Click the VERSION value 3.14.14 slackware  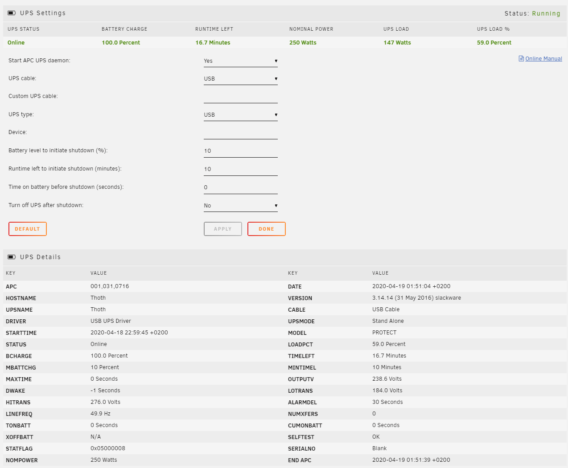[416, 298]
